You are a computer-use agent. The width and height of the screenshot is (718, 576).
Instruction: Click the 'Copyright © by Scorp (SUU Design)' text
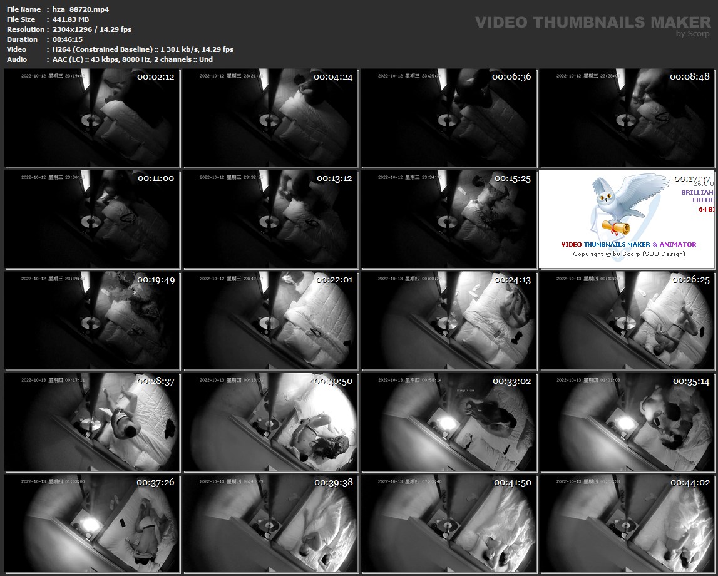pyautogui.click(x=628, y=254)
